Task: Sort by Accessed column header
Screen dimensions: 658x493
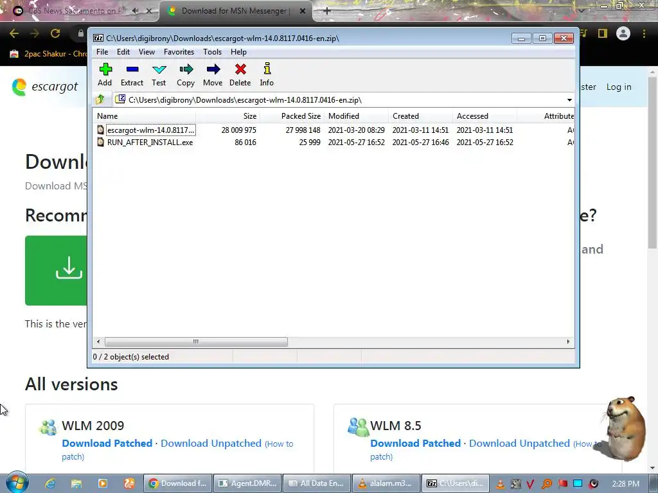Action: click(485, 116)
